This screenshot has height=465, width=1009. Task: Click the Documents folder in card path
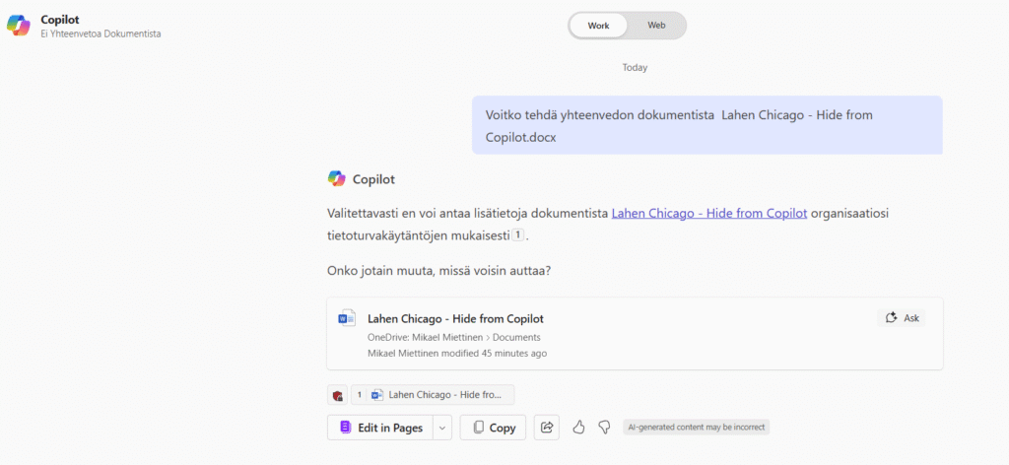coord(516,337)
